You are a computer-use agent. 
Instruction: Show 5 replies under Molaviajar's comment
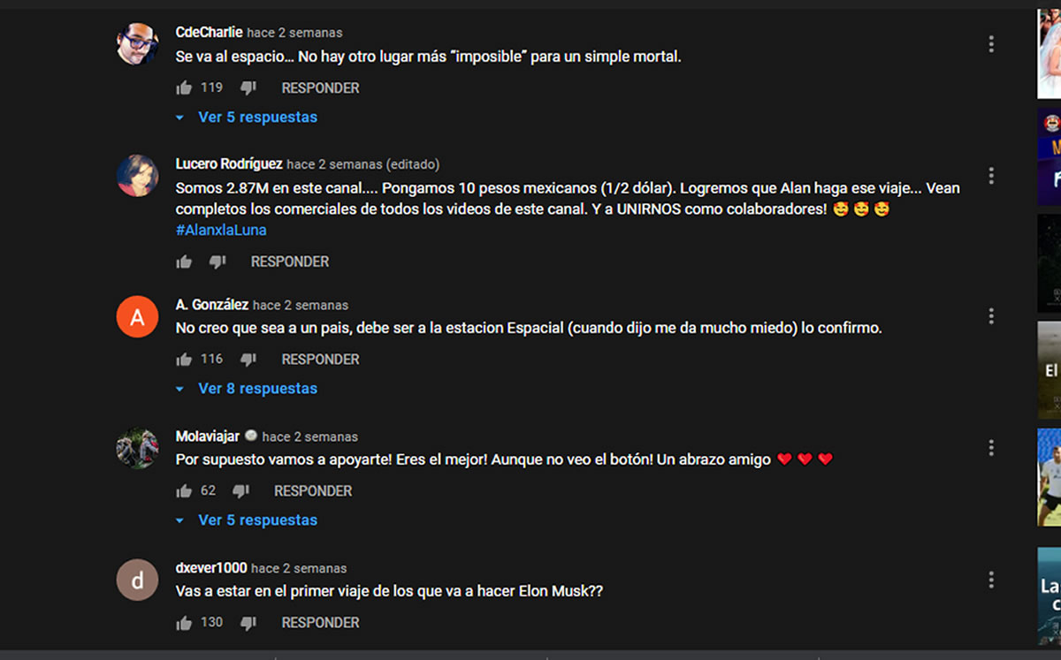pyautogui.click(x=247, y=520)
